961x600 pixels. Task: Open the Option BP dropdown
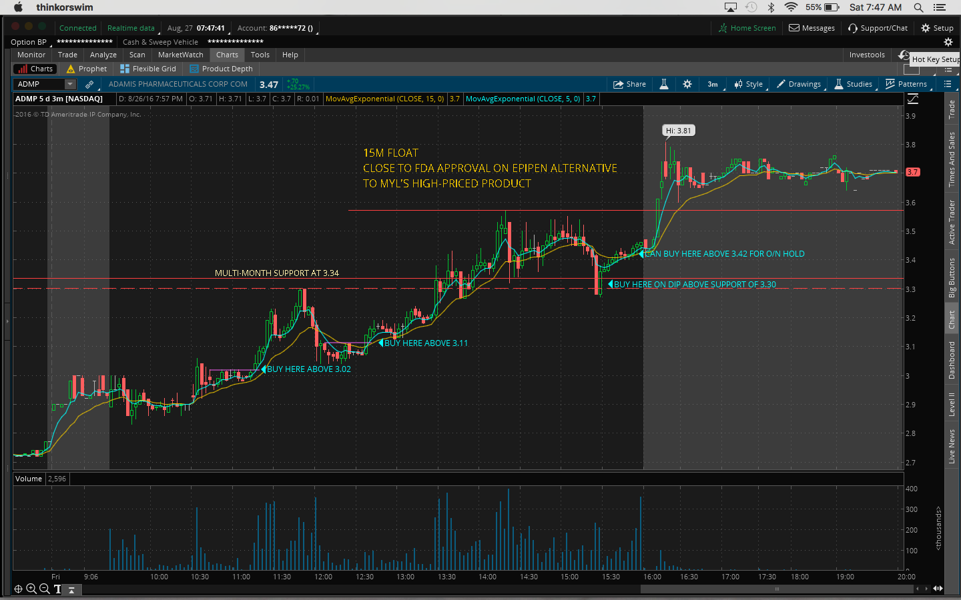[x=31, y=42]
